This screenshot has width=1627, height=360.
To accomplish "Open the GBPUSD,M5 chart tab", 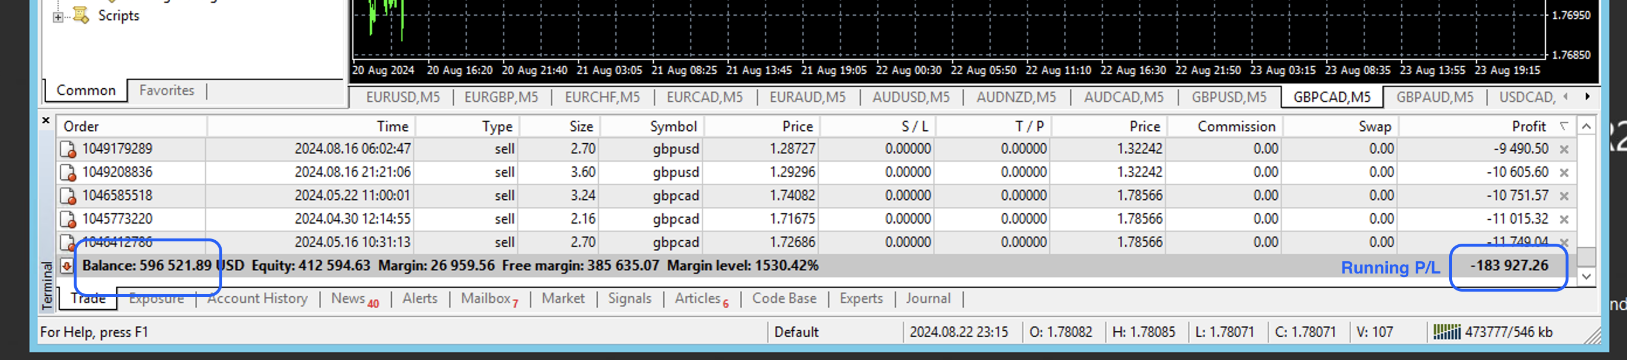I will coord(1229,97).
